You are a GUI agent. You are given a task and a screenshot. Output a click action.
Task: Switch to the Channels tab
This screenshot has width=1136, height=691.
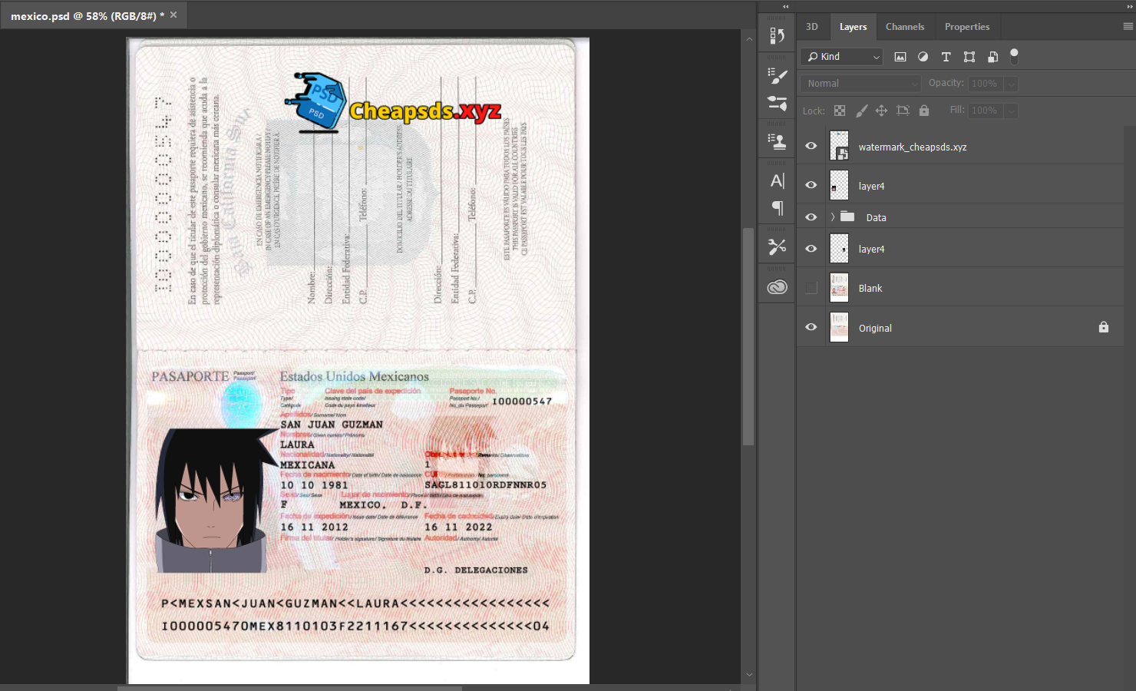(x=904, y=27)
